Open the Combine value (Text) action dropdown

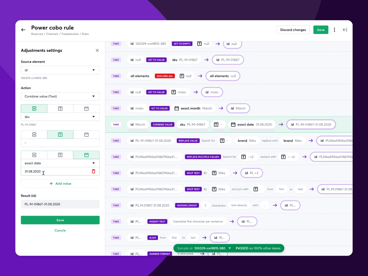(x=60, y=96)
